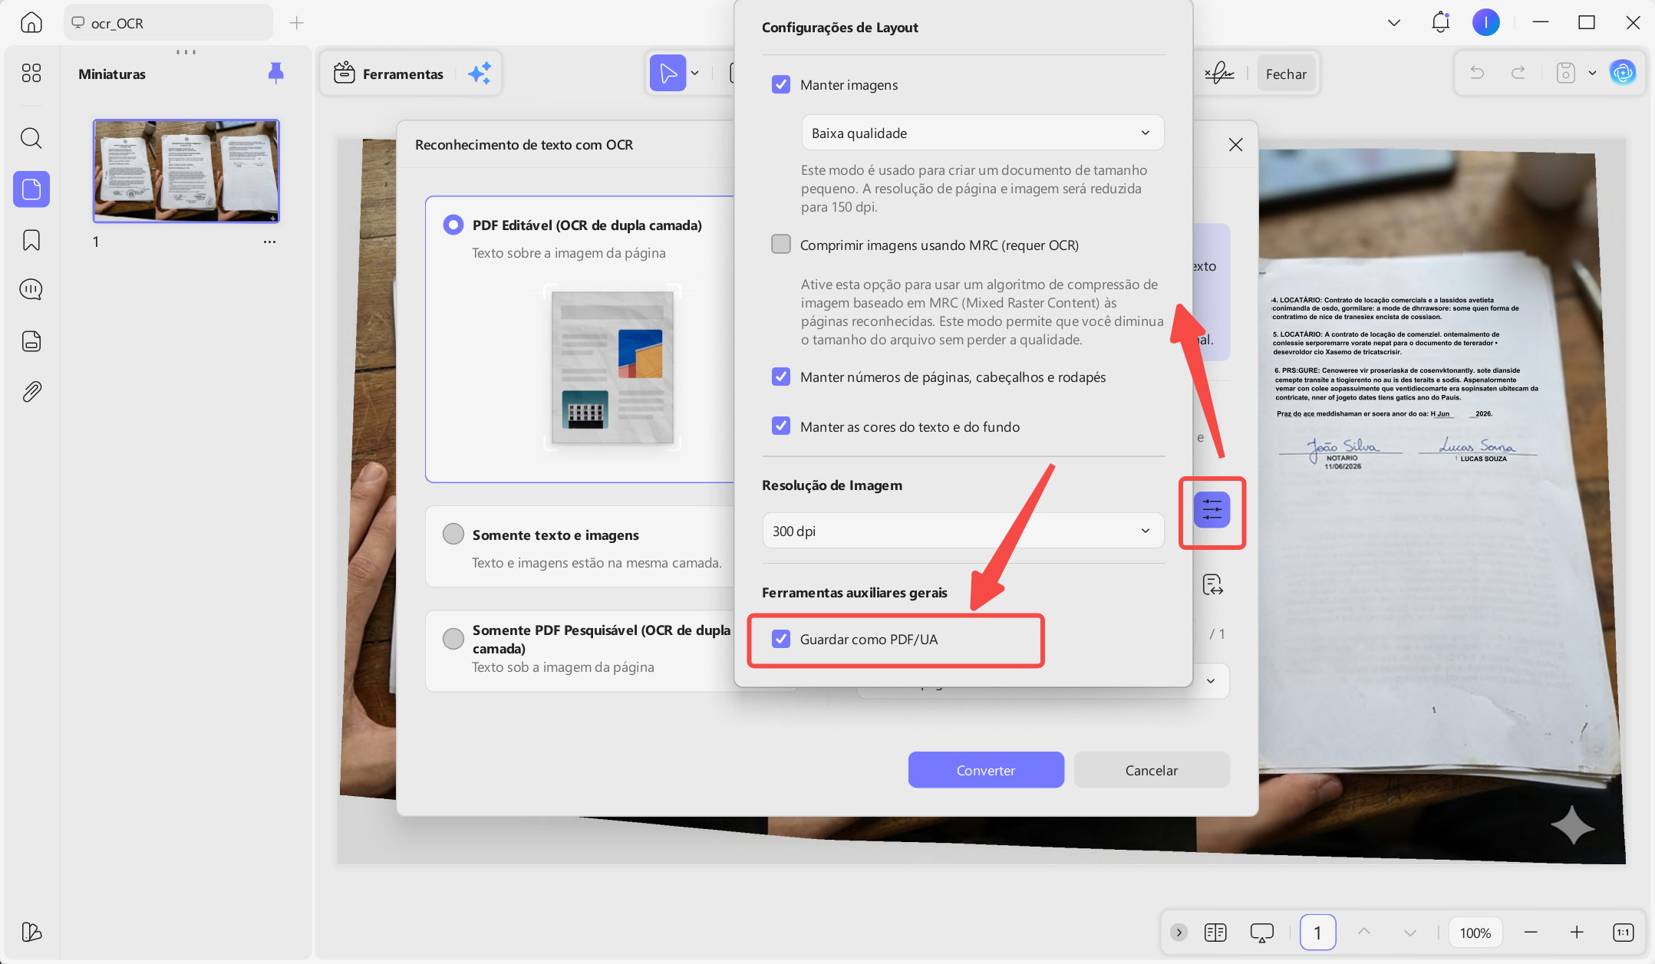1655x964 pixels.
Task: Open the layout settings sliders icon
Action: (1212, 510)
